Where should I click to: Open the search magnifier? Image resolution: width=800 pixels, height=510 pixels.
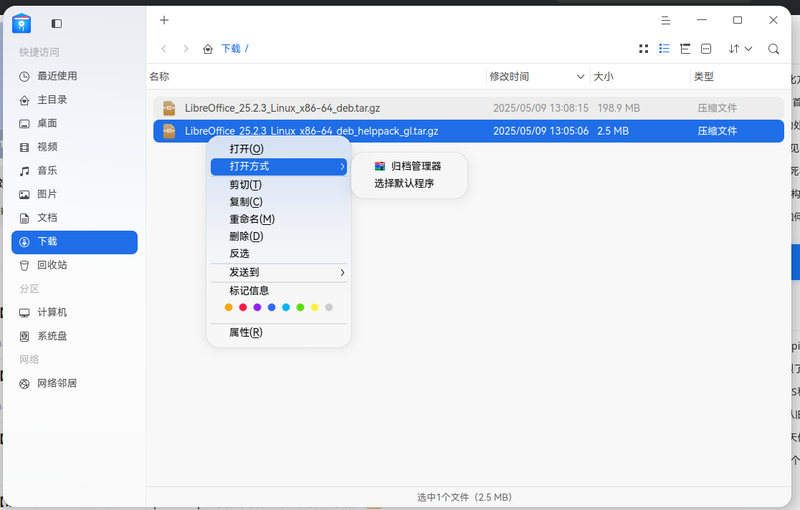pos(773,49)
